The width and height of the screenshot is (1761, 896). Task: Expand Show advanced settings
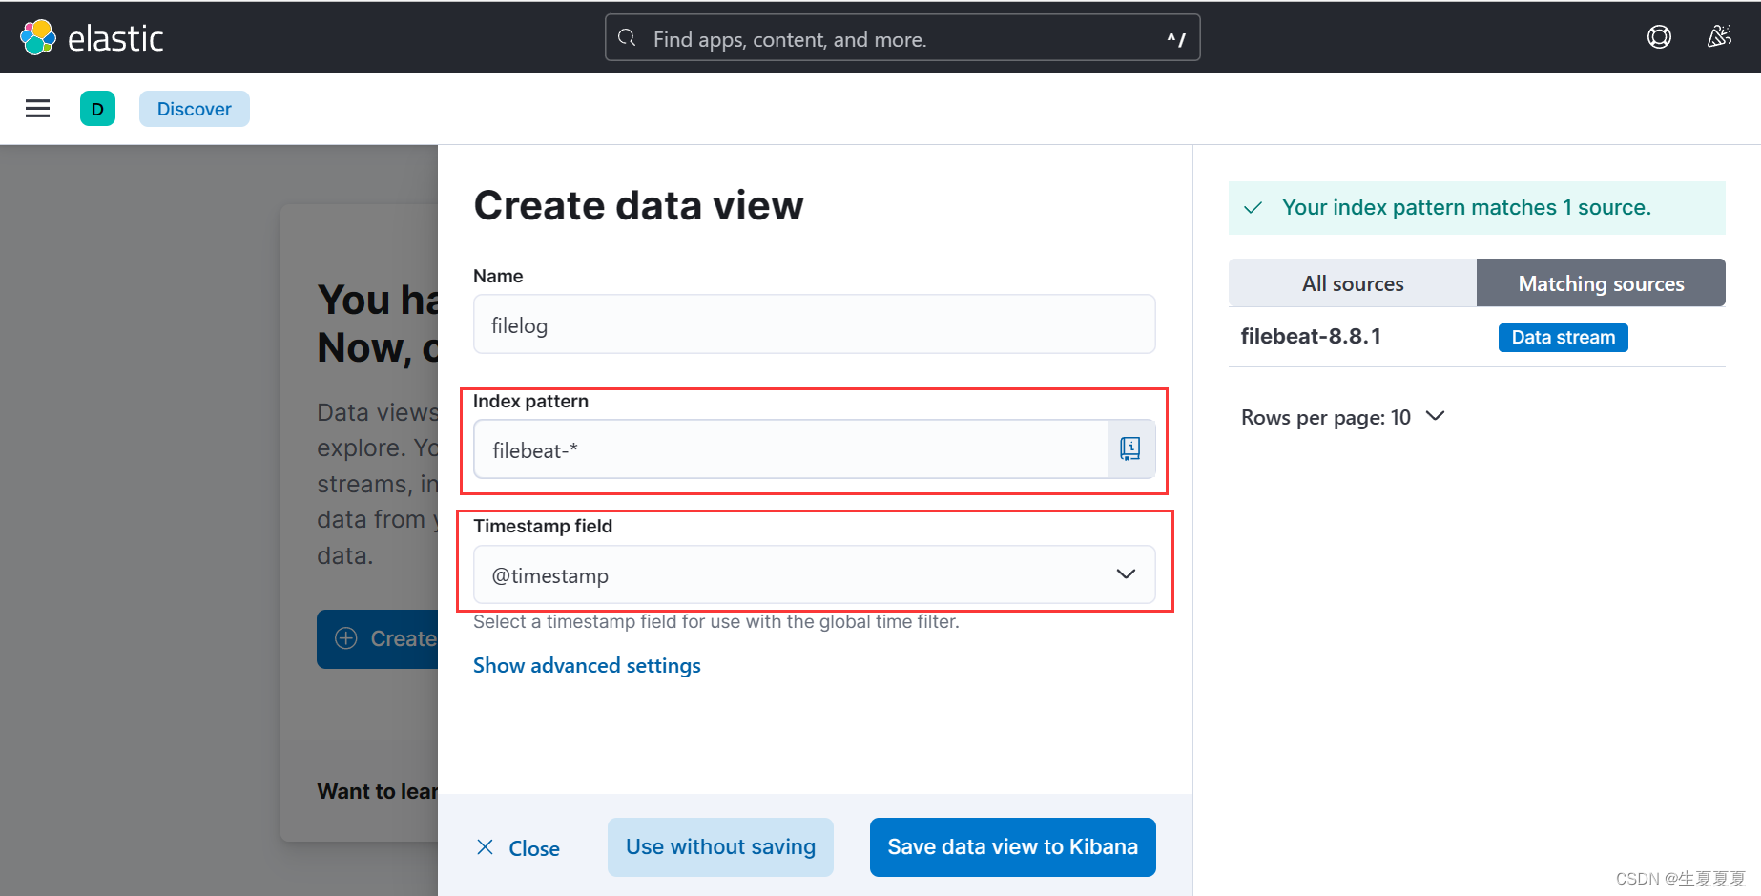click(x=587, y=666)
